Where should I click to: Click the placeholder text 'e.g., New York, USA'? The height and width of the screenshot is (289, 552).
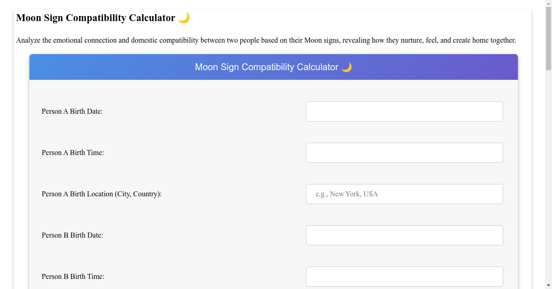(347, 194)
